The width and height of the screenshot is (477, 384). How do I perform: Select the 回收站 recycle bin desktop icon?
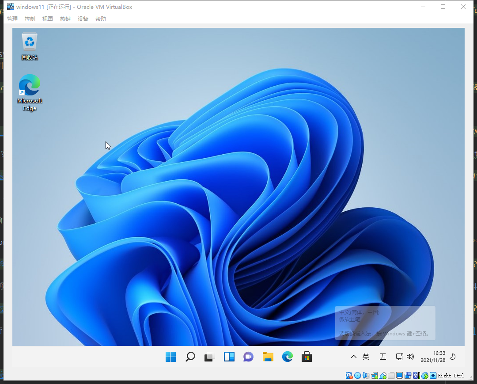tap(30, 46)
